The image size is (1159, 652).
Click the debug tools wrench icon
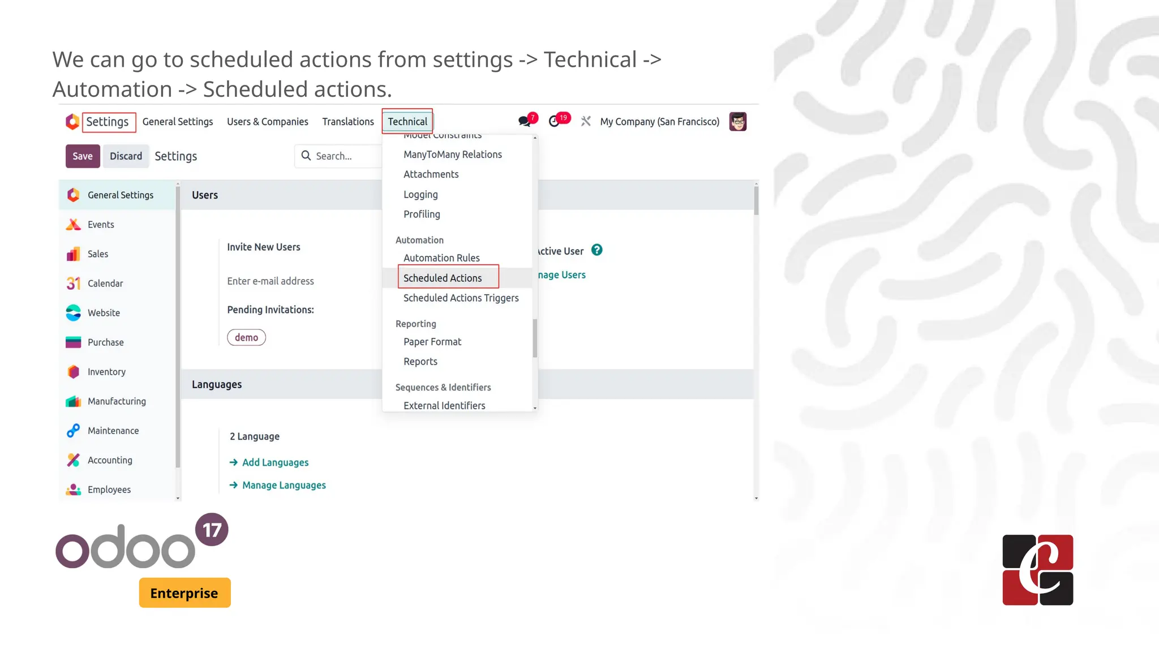click(586, 122)
